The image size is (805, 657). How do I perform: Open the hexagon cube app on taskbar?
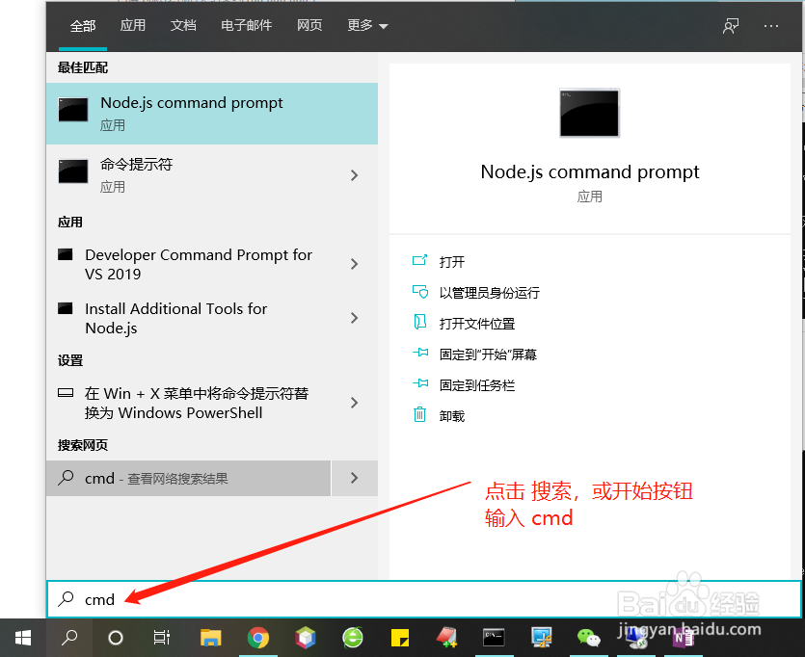coord(306,638)
